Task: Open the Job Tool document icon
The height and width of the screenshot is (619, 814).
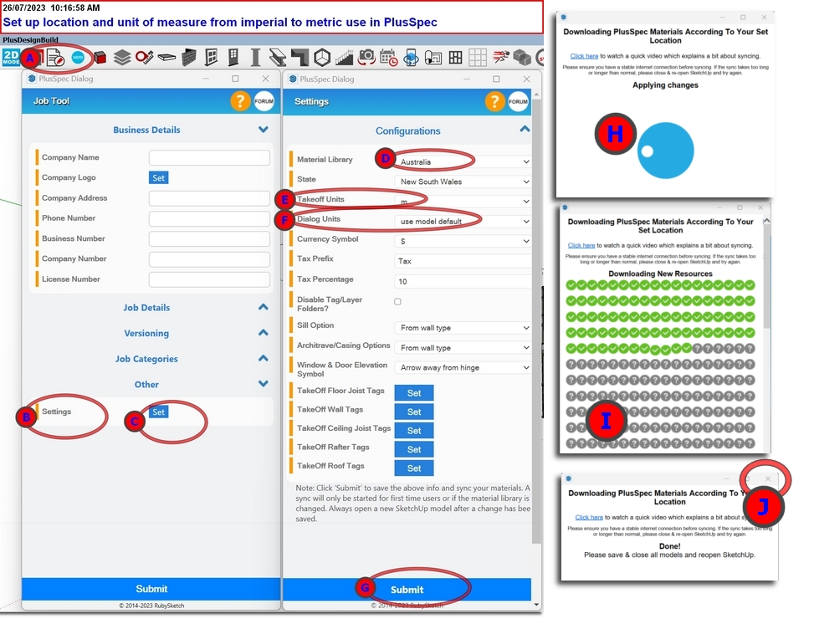Action: (x=55, y=58)
